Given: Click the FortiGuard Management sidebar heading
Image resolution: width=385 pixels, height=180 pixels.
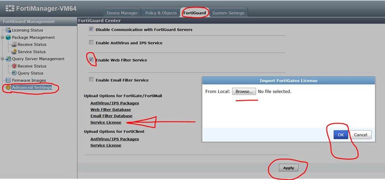Looking at the screenshot, I should pos(29,21).
